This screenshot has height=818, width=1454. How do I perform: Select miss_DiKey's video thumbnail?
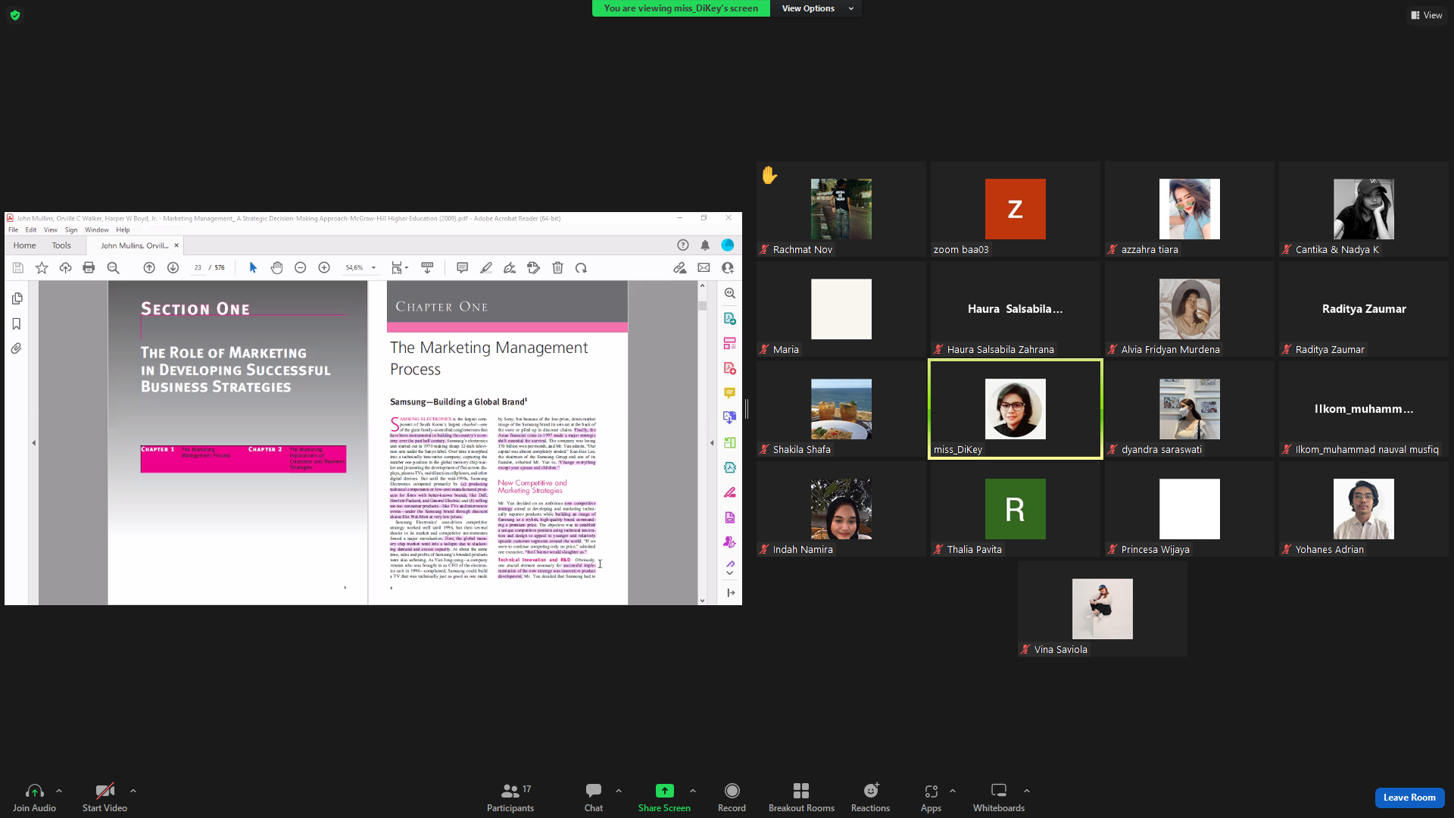(1016, 409)
